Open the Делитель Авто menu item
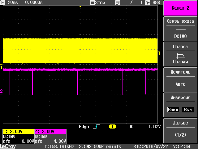Viewport: 198px width, 149px height. coord(180,80)
